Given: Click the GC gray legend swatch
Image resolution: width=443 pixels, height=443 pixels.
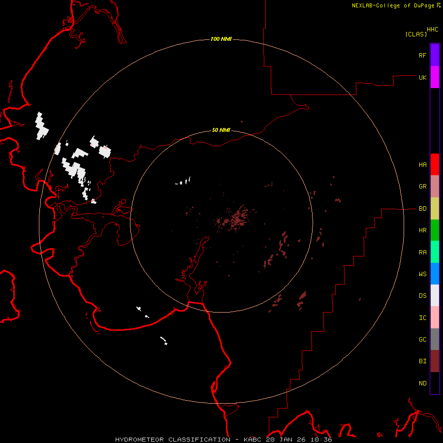Looking at the screenshot, I should [435, 339].
